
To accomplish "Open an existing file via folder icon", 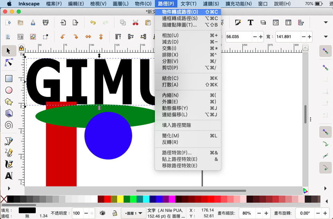I will pos(20,23).
